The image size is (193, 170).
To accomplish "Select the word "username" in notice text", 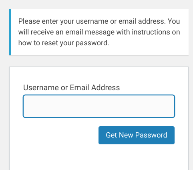I will (x=92, y=21).
